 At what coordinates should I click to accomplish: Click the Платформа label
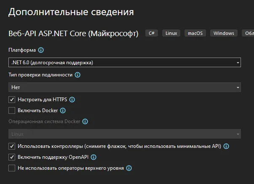click(22, 50)
